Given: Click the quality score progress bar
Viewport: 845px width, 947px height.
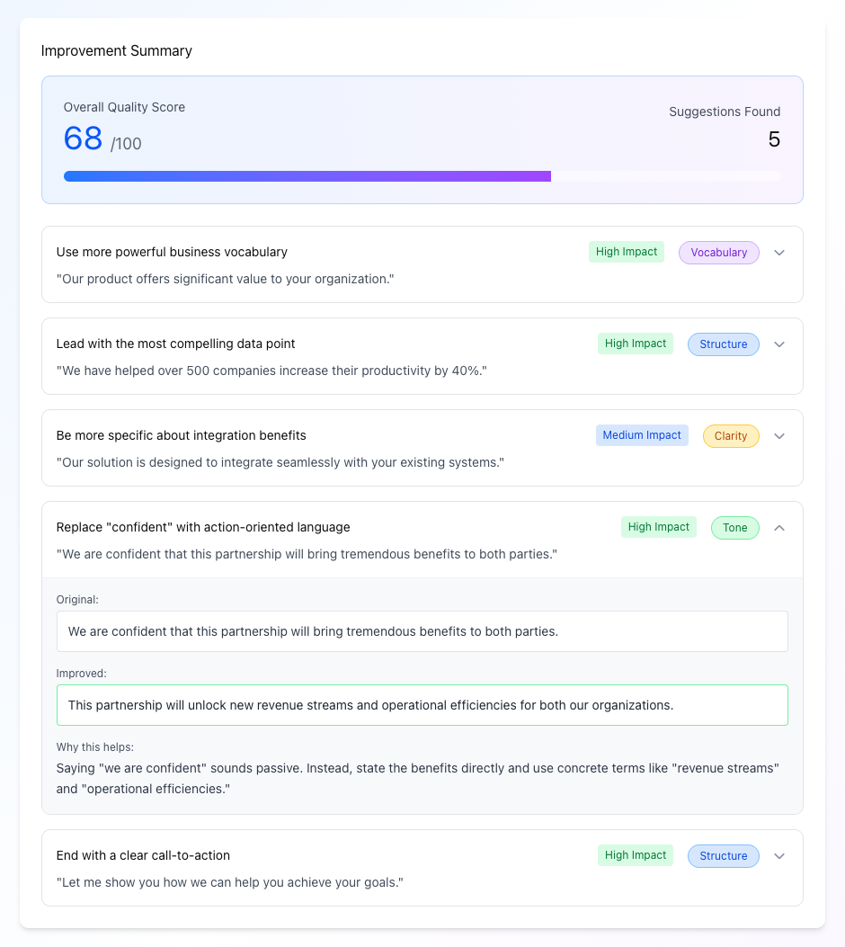Looking at the screenshot, I should (422, 176).
